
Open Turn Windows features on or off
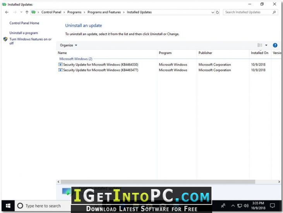click(x=30, y=41)
